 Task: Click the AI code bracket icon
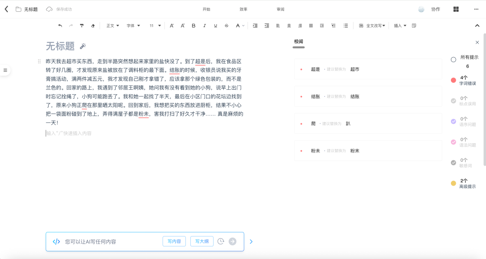tap(56, 241)
